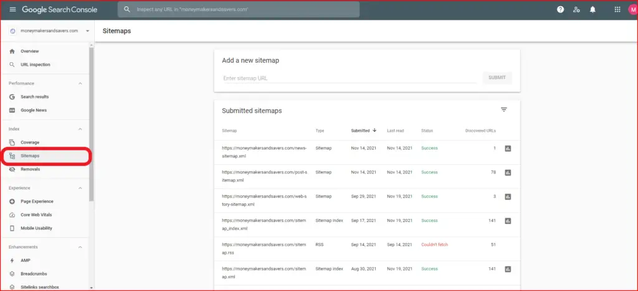Viewport: 638px width, 291px height.
Task: Open the Removals menu item
Action: tap(30, 169)
